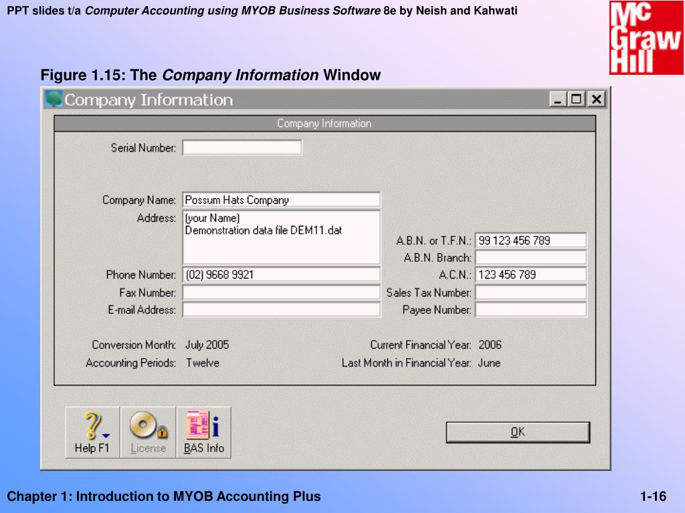This screenshot has width=685, height=513.
Task: Click the 'PPT slides t/a' header line
Action: [262, 11]
